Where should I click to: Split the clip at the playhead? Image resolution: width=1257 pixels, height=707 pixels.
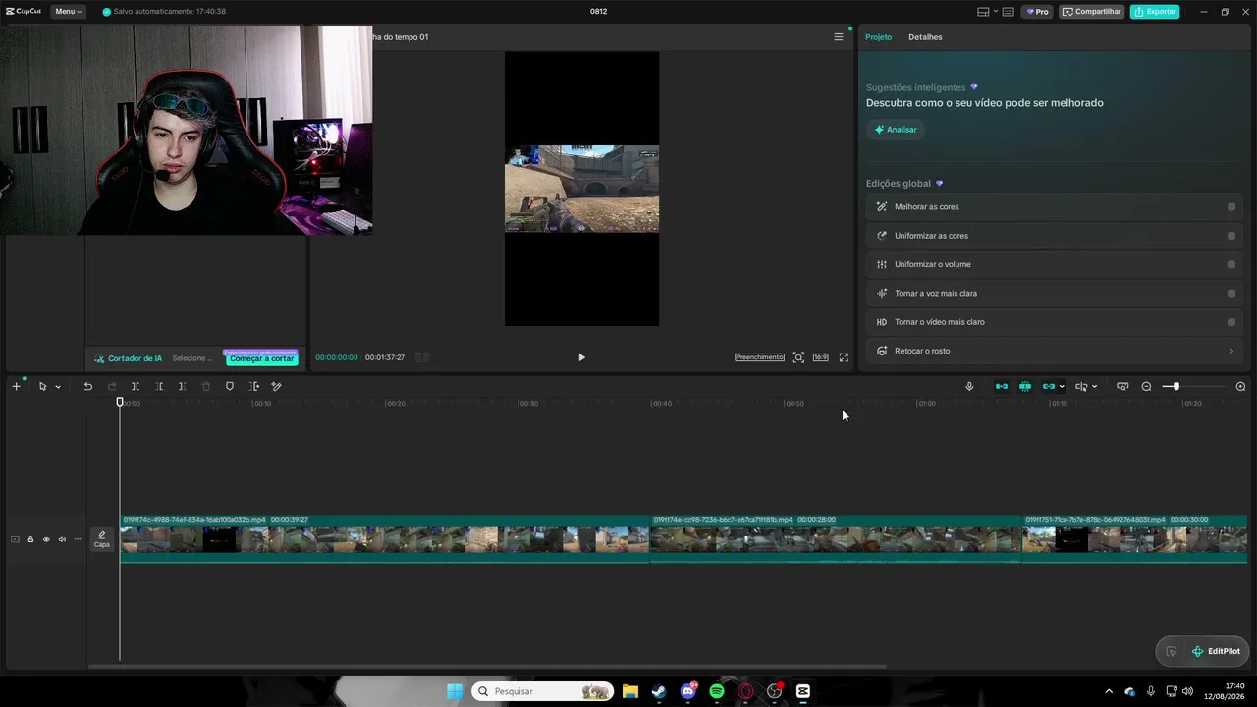(x=136, y=386)
